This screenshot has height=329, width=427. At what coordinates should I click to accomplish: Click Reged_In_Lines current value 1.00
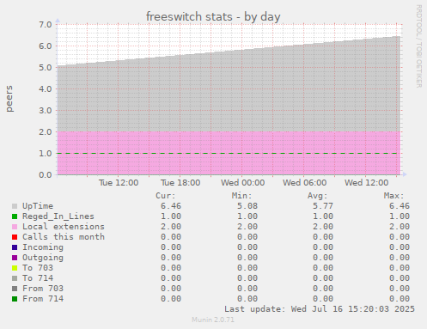(x=171, y=216)
